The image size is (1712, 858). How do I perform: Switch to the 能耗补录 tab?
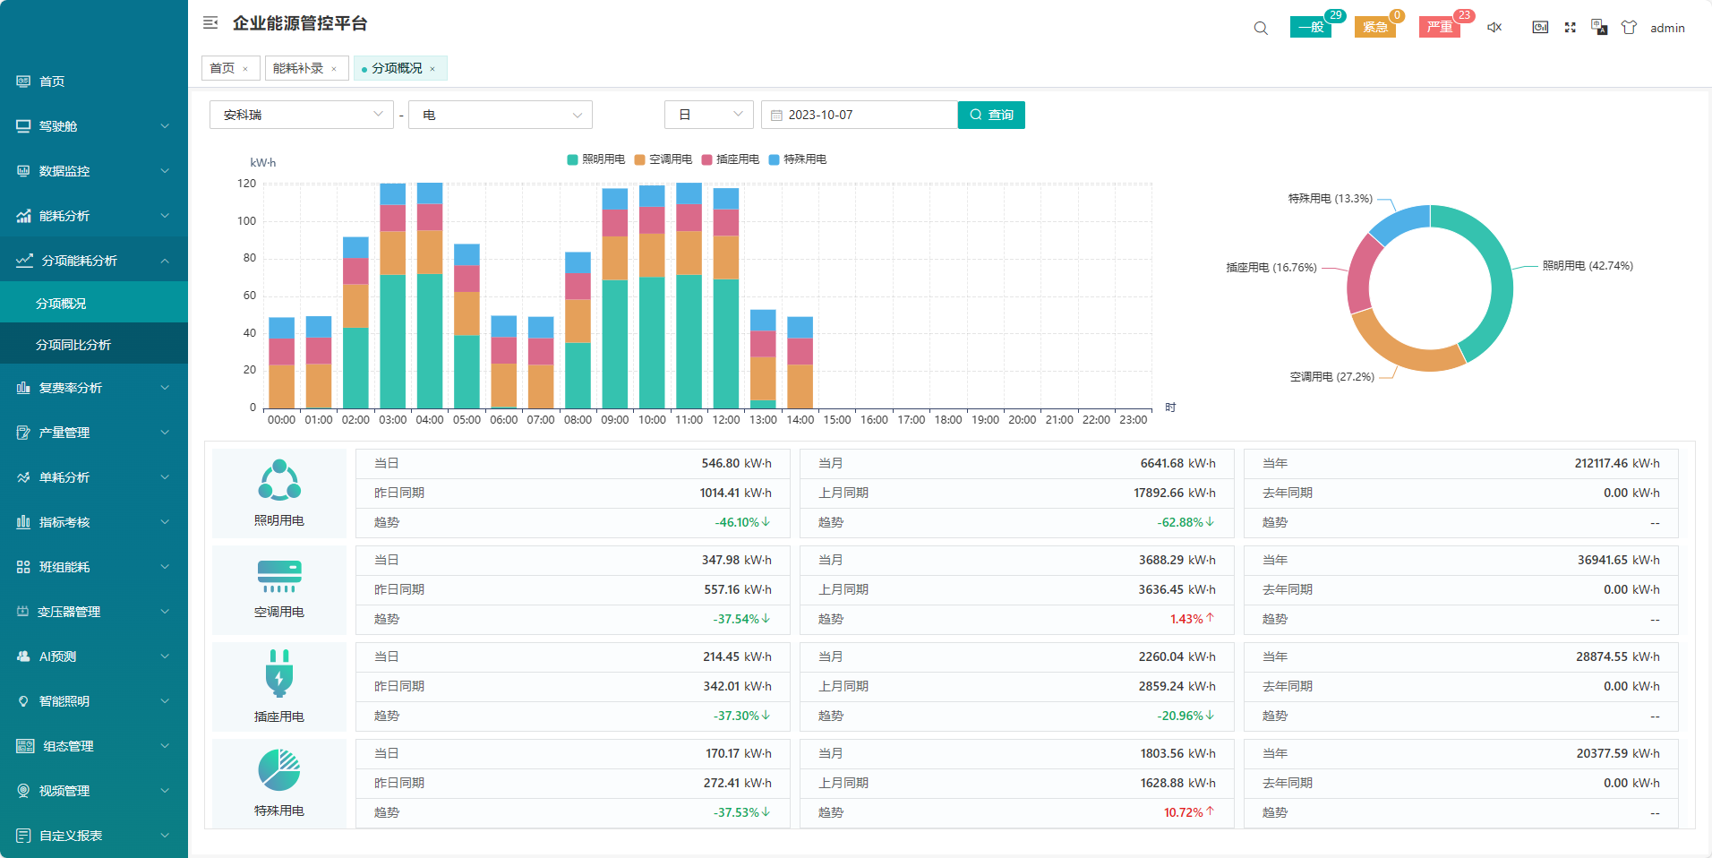click(298, 68)
